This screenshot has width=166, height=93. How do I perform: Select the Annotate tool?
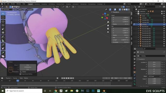(x=3, y=37)
